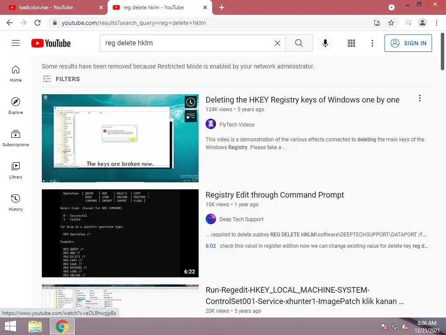Add first video to Watch Later
This screenshot has width=446, height=335.
(191, 102)
